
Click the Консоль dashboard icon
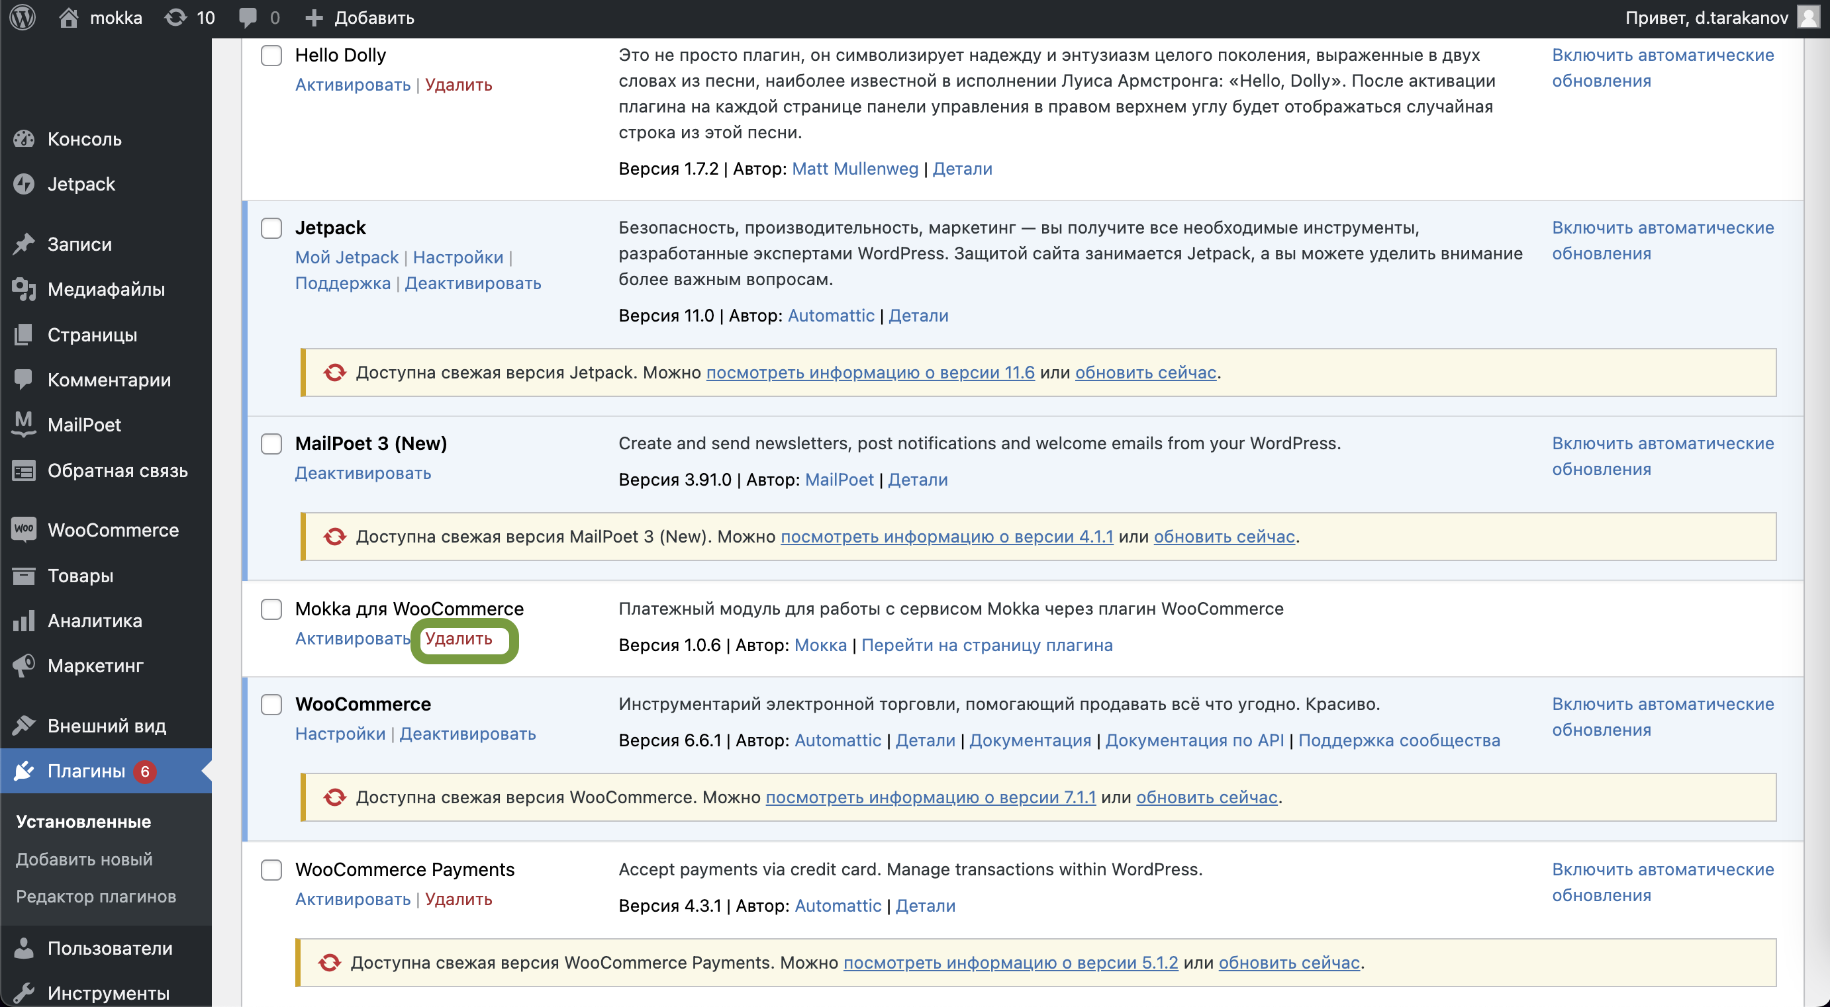pos(23,139)
